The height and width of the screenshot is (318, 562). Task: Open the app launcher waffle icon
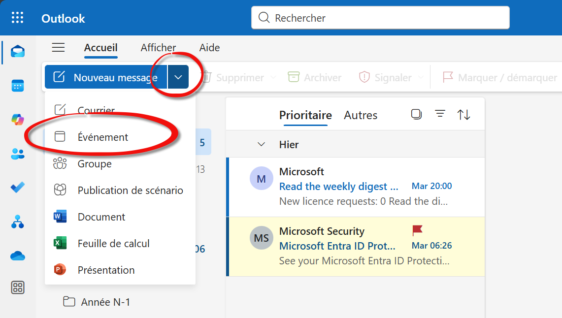coord(18,18)
